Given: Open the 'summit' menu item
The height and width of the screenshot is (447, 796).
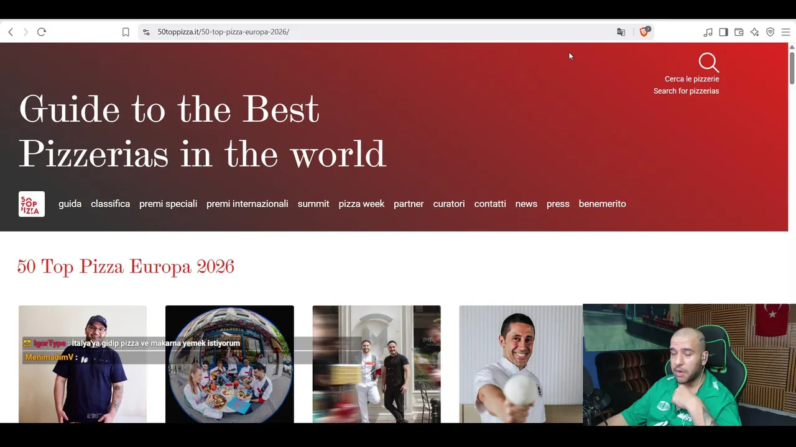Looking at the screenshot, I should click(313, 204).
